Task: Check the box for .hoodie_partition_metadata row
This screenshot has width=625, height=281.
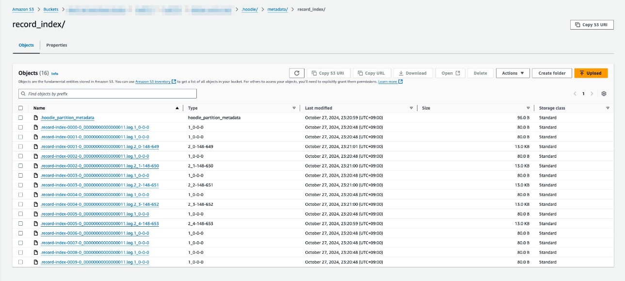Action: 20,117
